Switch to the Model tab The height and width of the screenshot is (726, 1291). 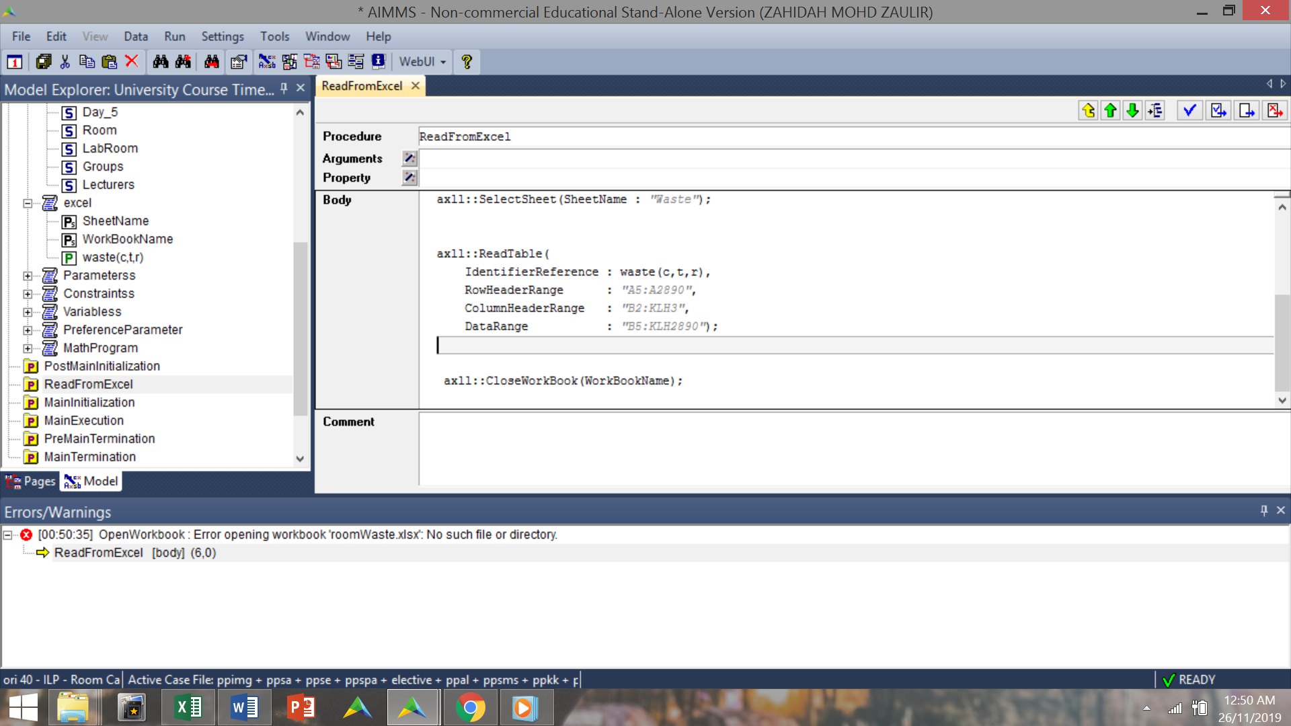coord(91,481)
